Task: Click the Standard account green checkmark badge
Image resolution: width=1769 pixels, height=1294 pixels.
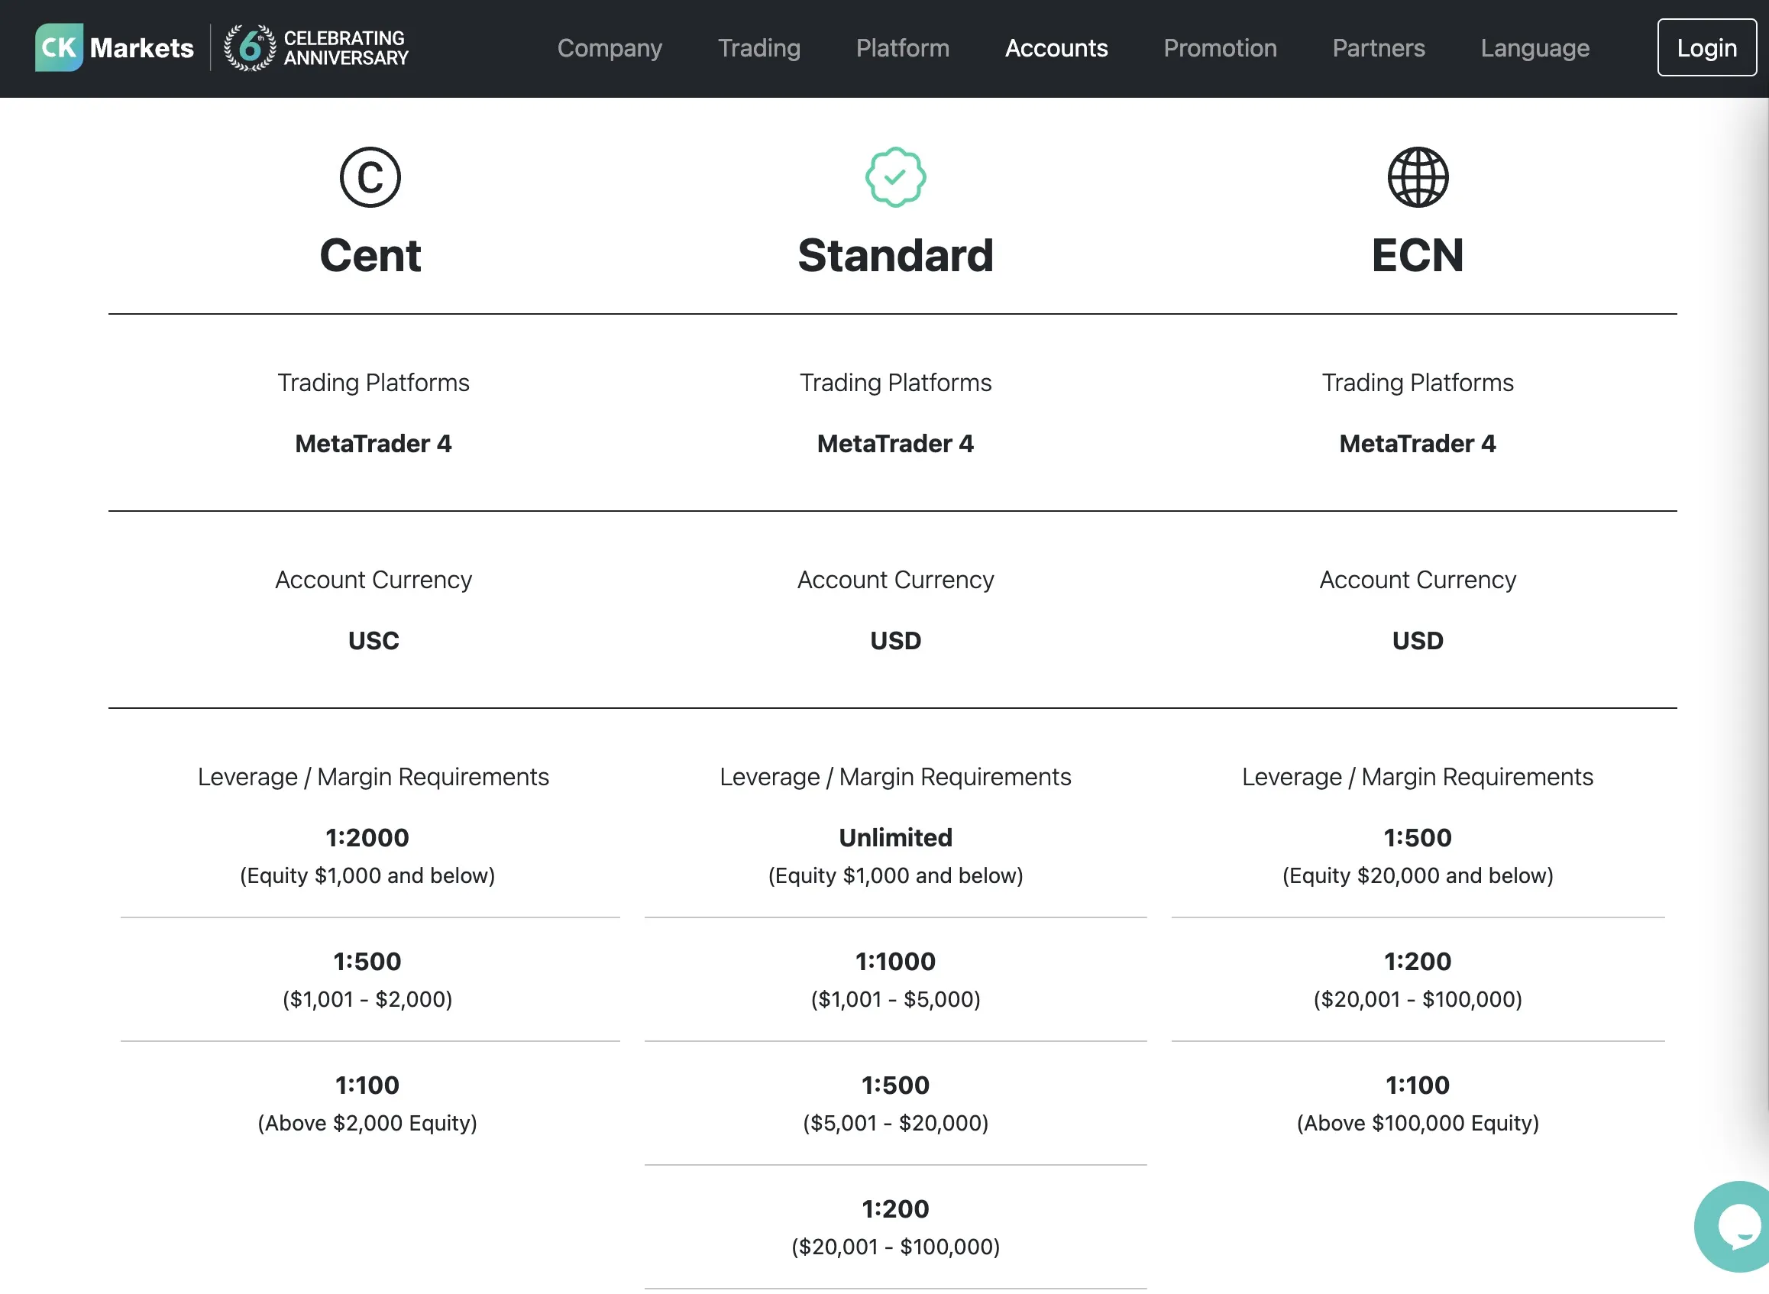Action: point(895,177)
